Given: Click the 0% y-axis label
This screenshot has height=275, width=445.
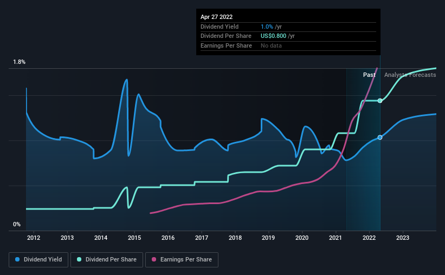Looking at the screenshot, I should click(17, 224).
